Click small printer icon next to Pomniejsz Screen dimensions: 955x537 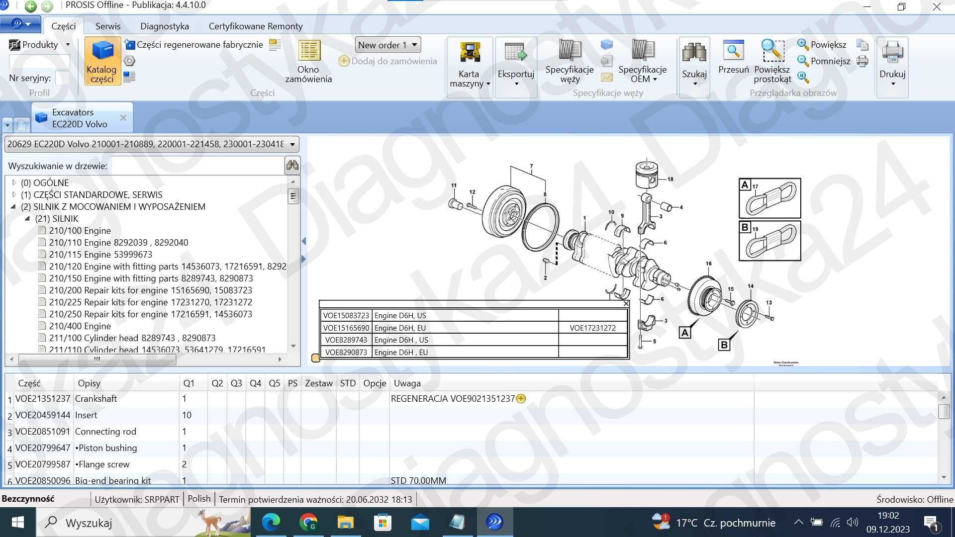pyautogui.click(x=862, y=61)
